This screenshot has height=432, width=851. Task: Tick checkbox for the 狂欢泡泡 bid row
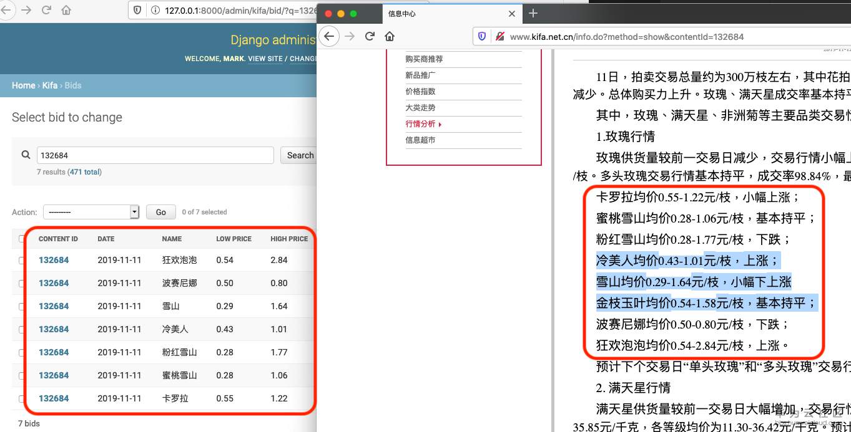(x=22, y=260)
